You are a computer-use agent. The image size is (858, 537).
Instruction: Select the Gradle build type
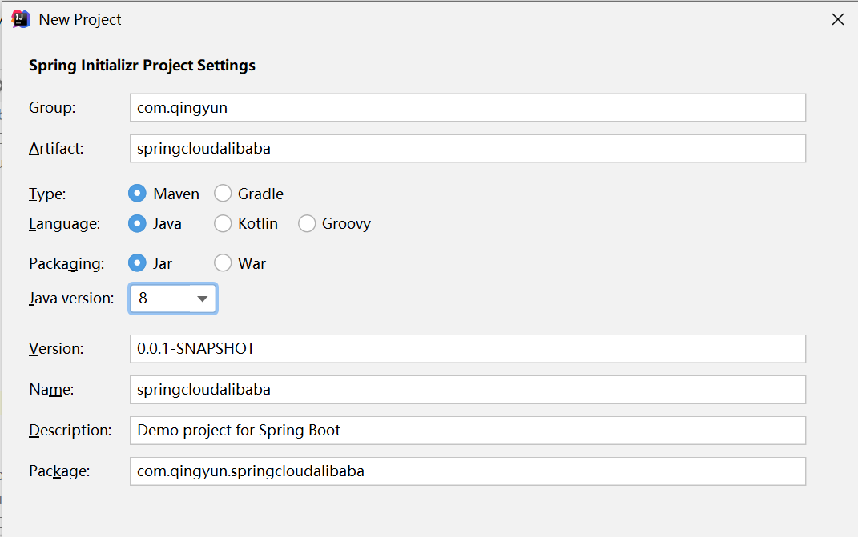click(x=223, y=194)
